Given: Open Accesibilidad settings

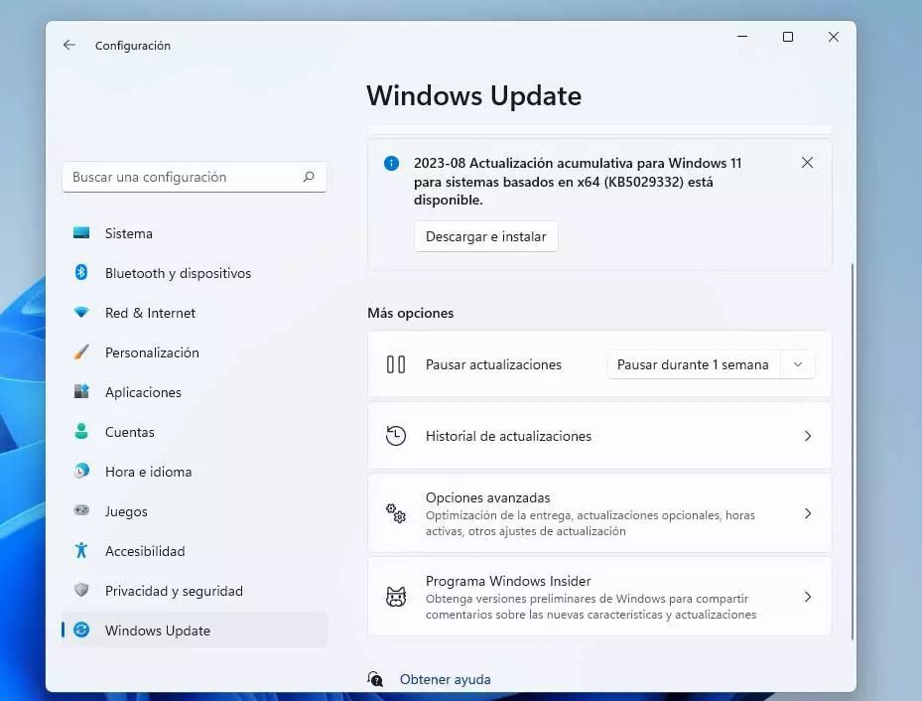Looking at the screenshot, I should pos(195,551).
